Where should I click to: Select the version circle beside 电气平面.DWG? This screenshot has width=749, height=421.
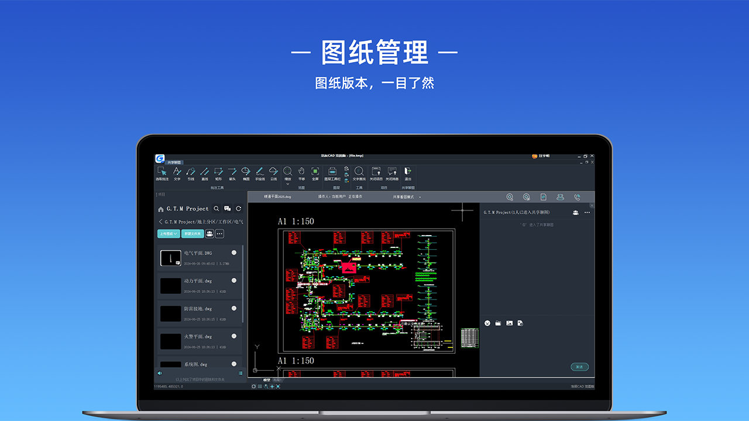click(x=233, y=253)
